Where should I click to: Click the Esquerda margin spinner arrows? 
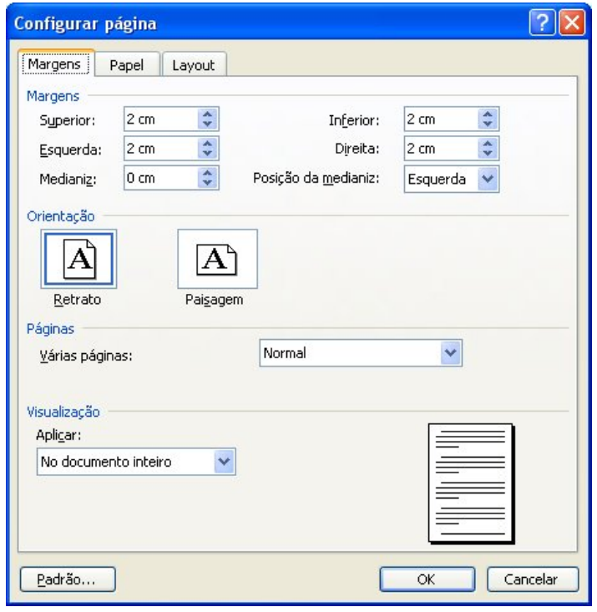[208, 149]
